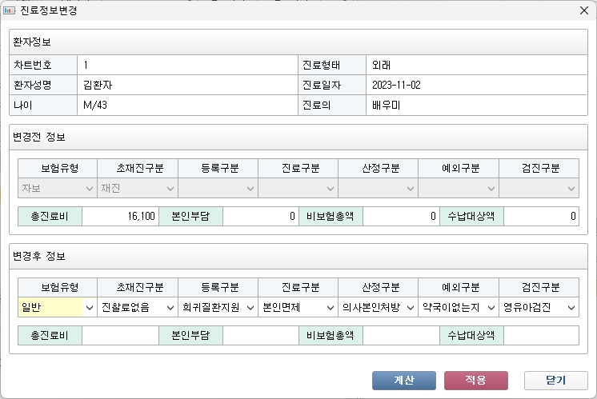
Task: Open the 보험유형 dropdown set to 일반
Action: point(57,307)
